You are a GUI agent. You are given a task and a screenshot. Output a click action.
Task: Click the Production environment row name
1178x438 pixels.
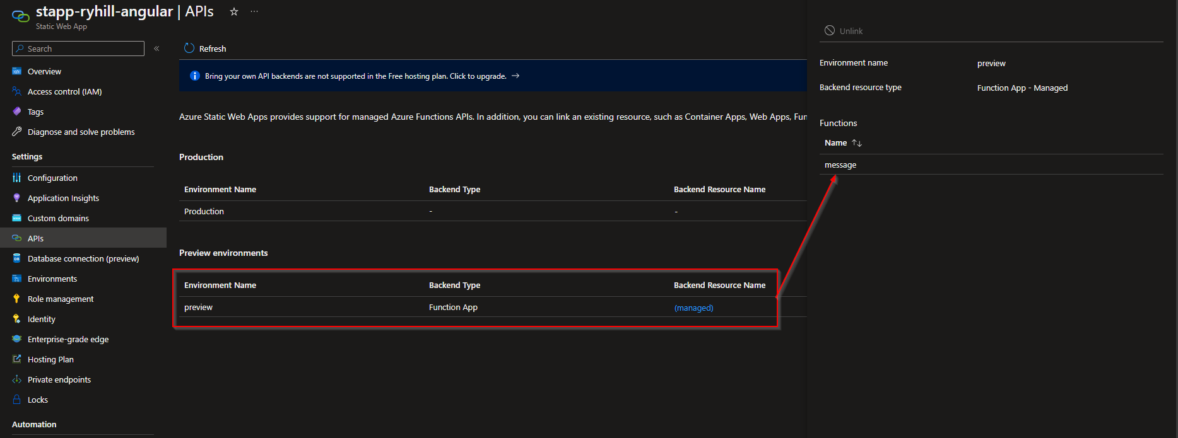(204, 212)
